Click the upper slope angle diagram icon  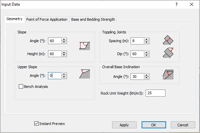(x=85, y=74)
